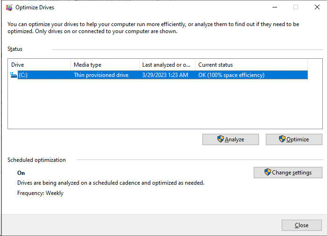Sort by the Media type column header
This screenshot has width=327, height=236.
pos(105,65)
